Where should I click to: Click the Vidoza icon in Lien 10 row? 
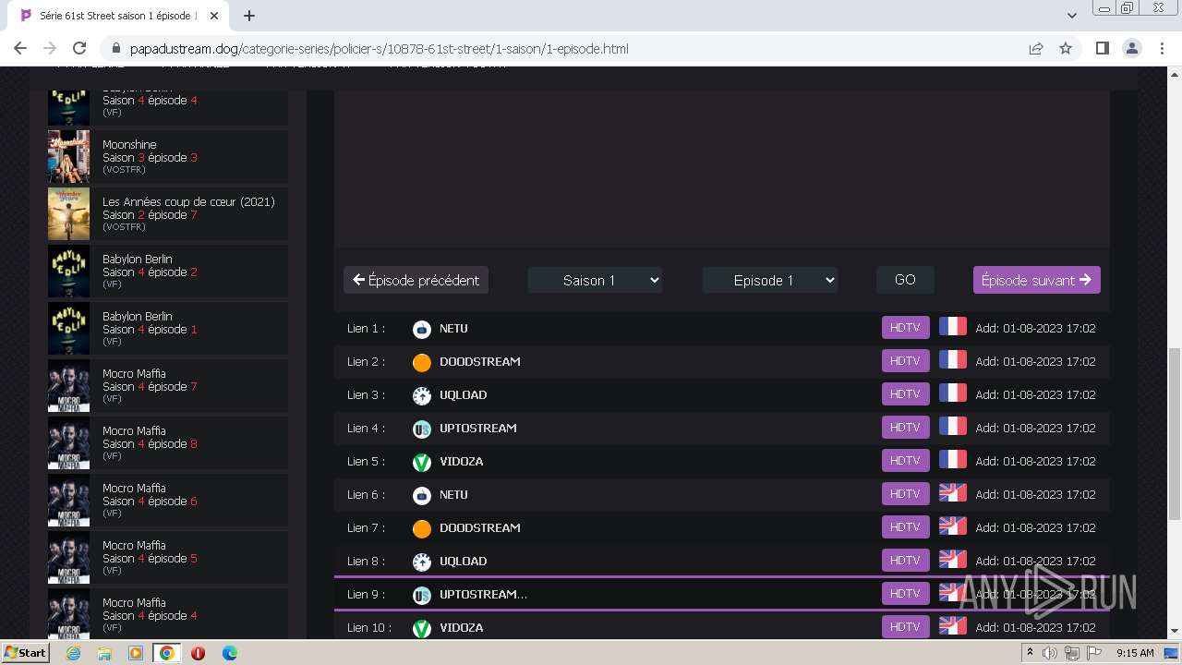coord(422,628)
